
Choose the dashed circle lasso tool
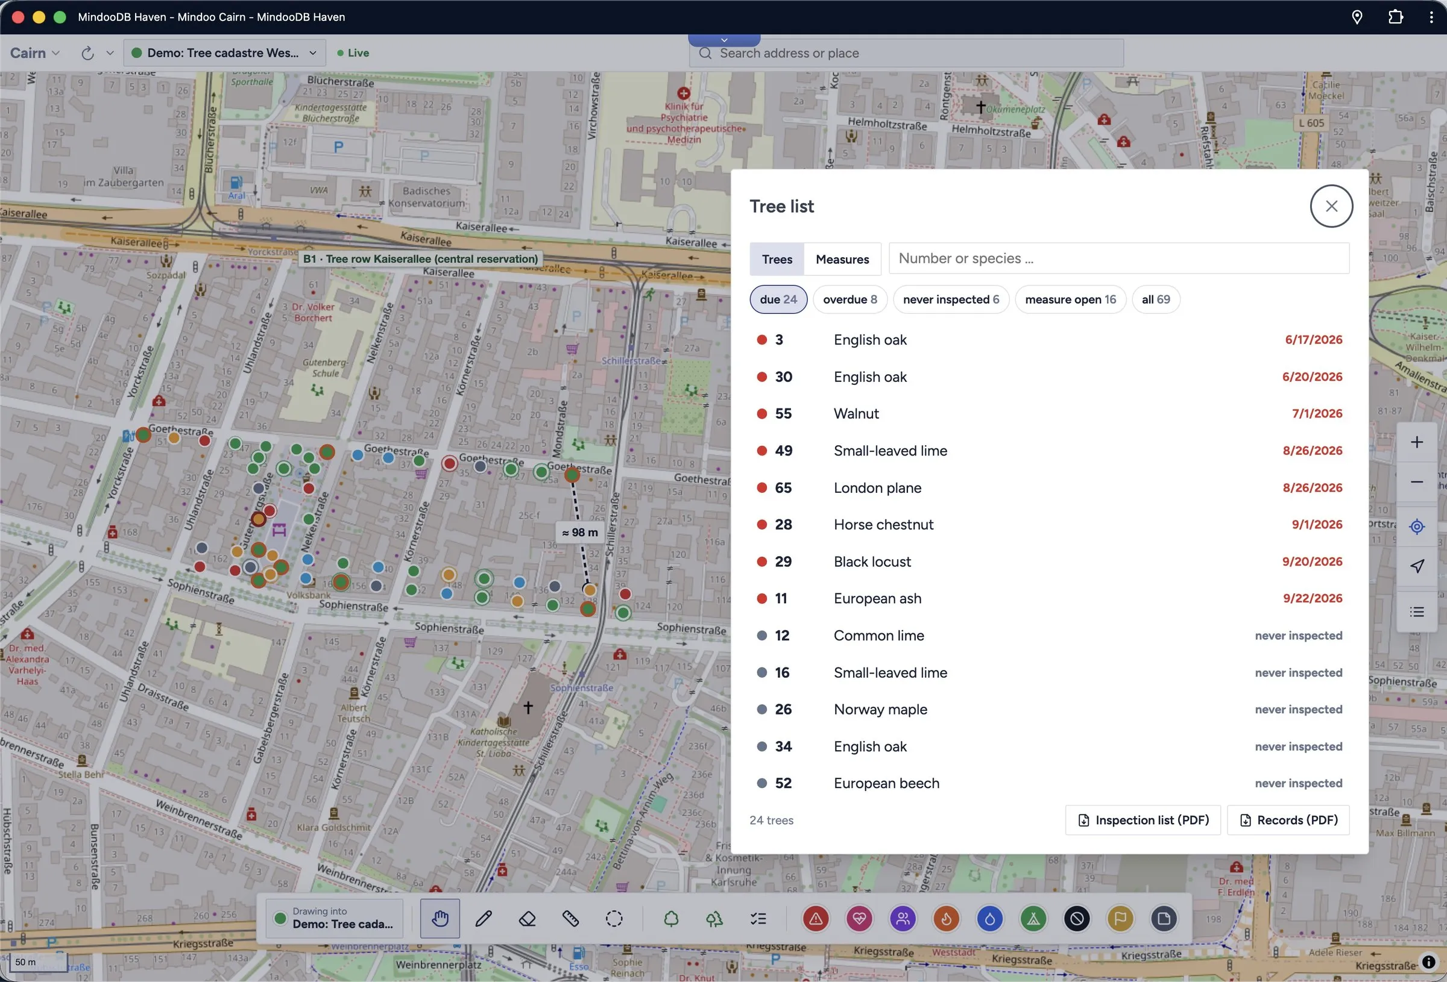(614, 919)
